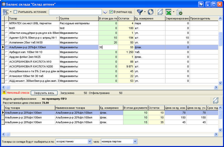The height and width of the screenshot is (147, 224).
Task: Tick checkbox of Арбидол кап. row
Action: coord(6,52)
